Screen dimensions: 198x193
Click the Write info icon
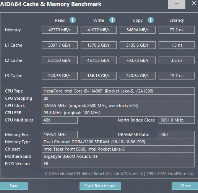point(112,20)
